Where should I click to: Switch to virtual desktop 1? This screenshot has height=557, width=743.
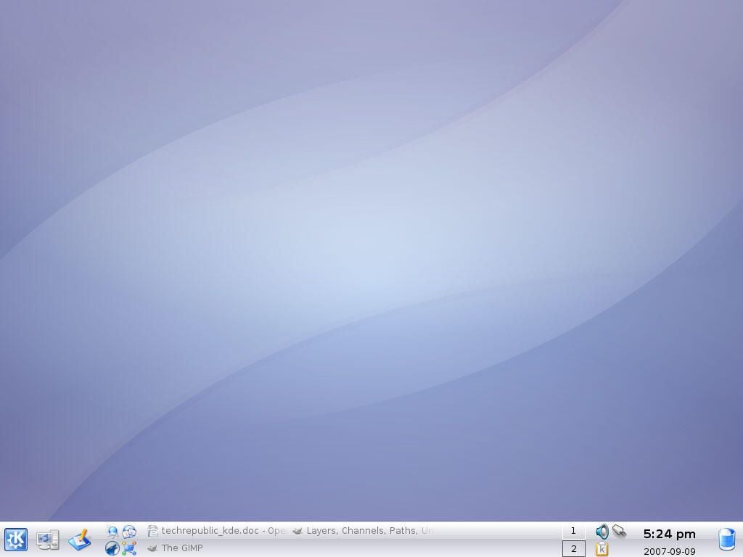pyautogui.click(x=573, y=531)
